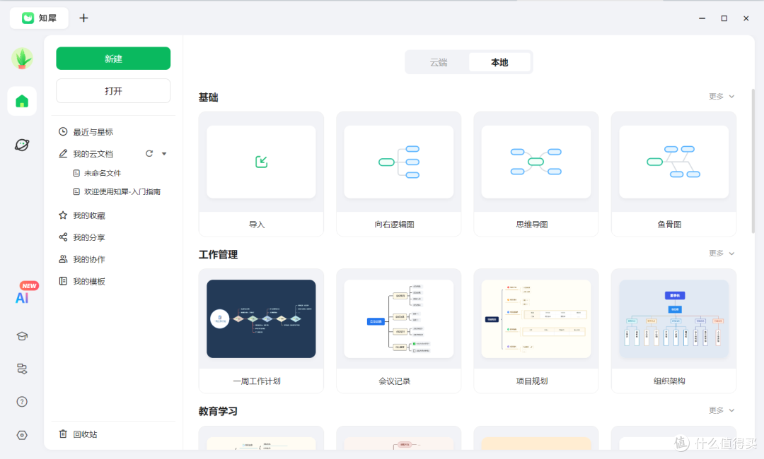This screenshot has width=764, height=459.
Task: Click the share icon of 我的分享
Action: pos(63,237)
